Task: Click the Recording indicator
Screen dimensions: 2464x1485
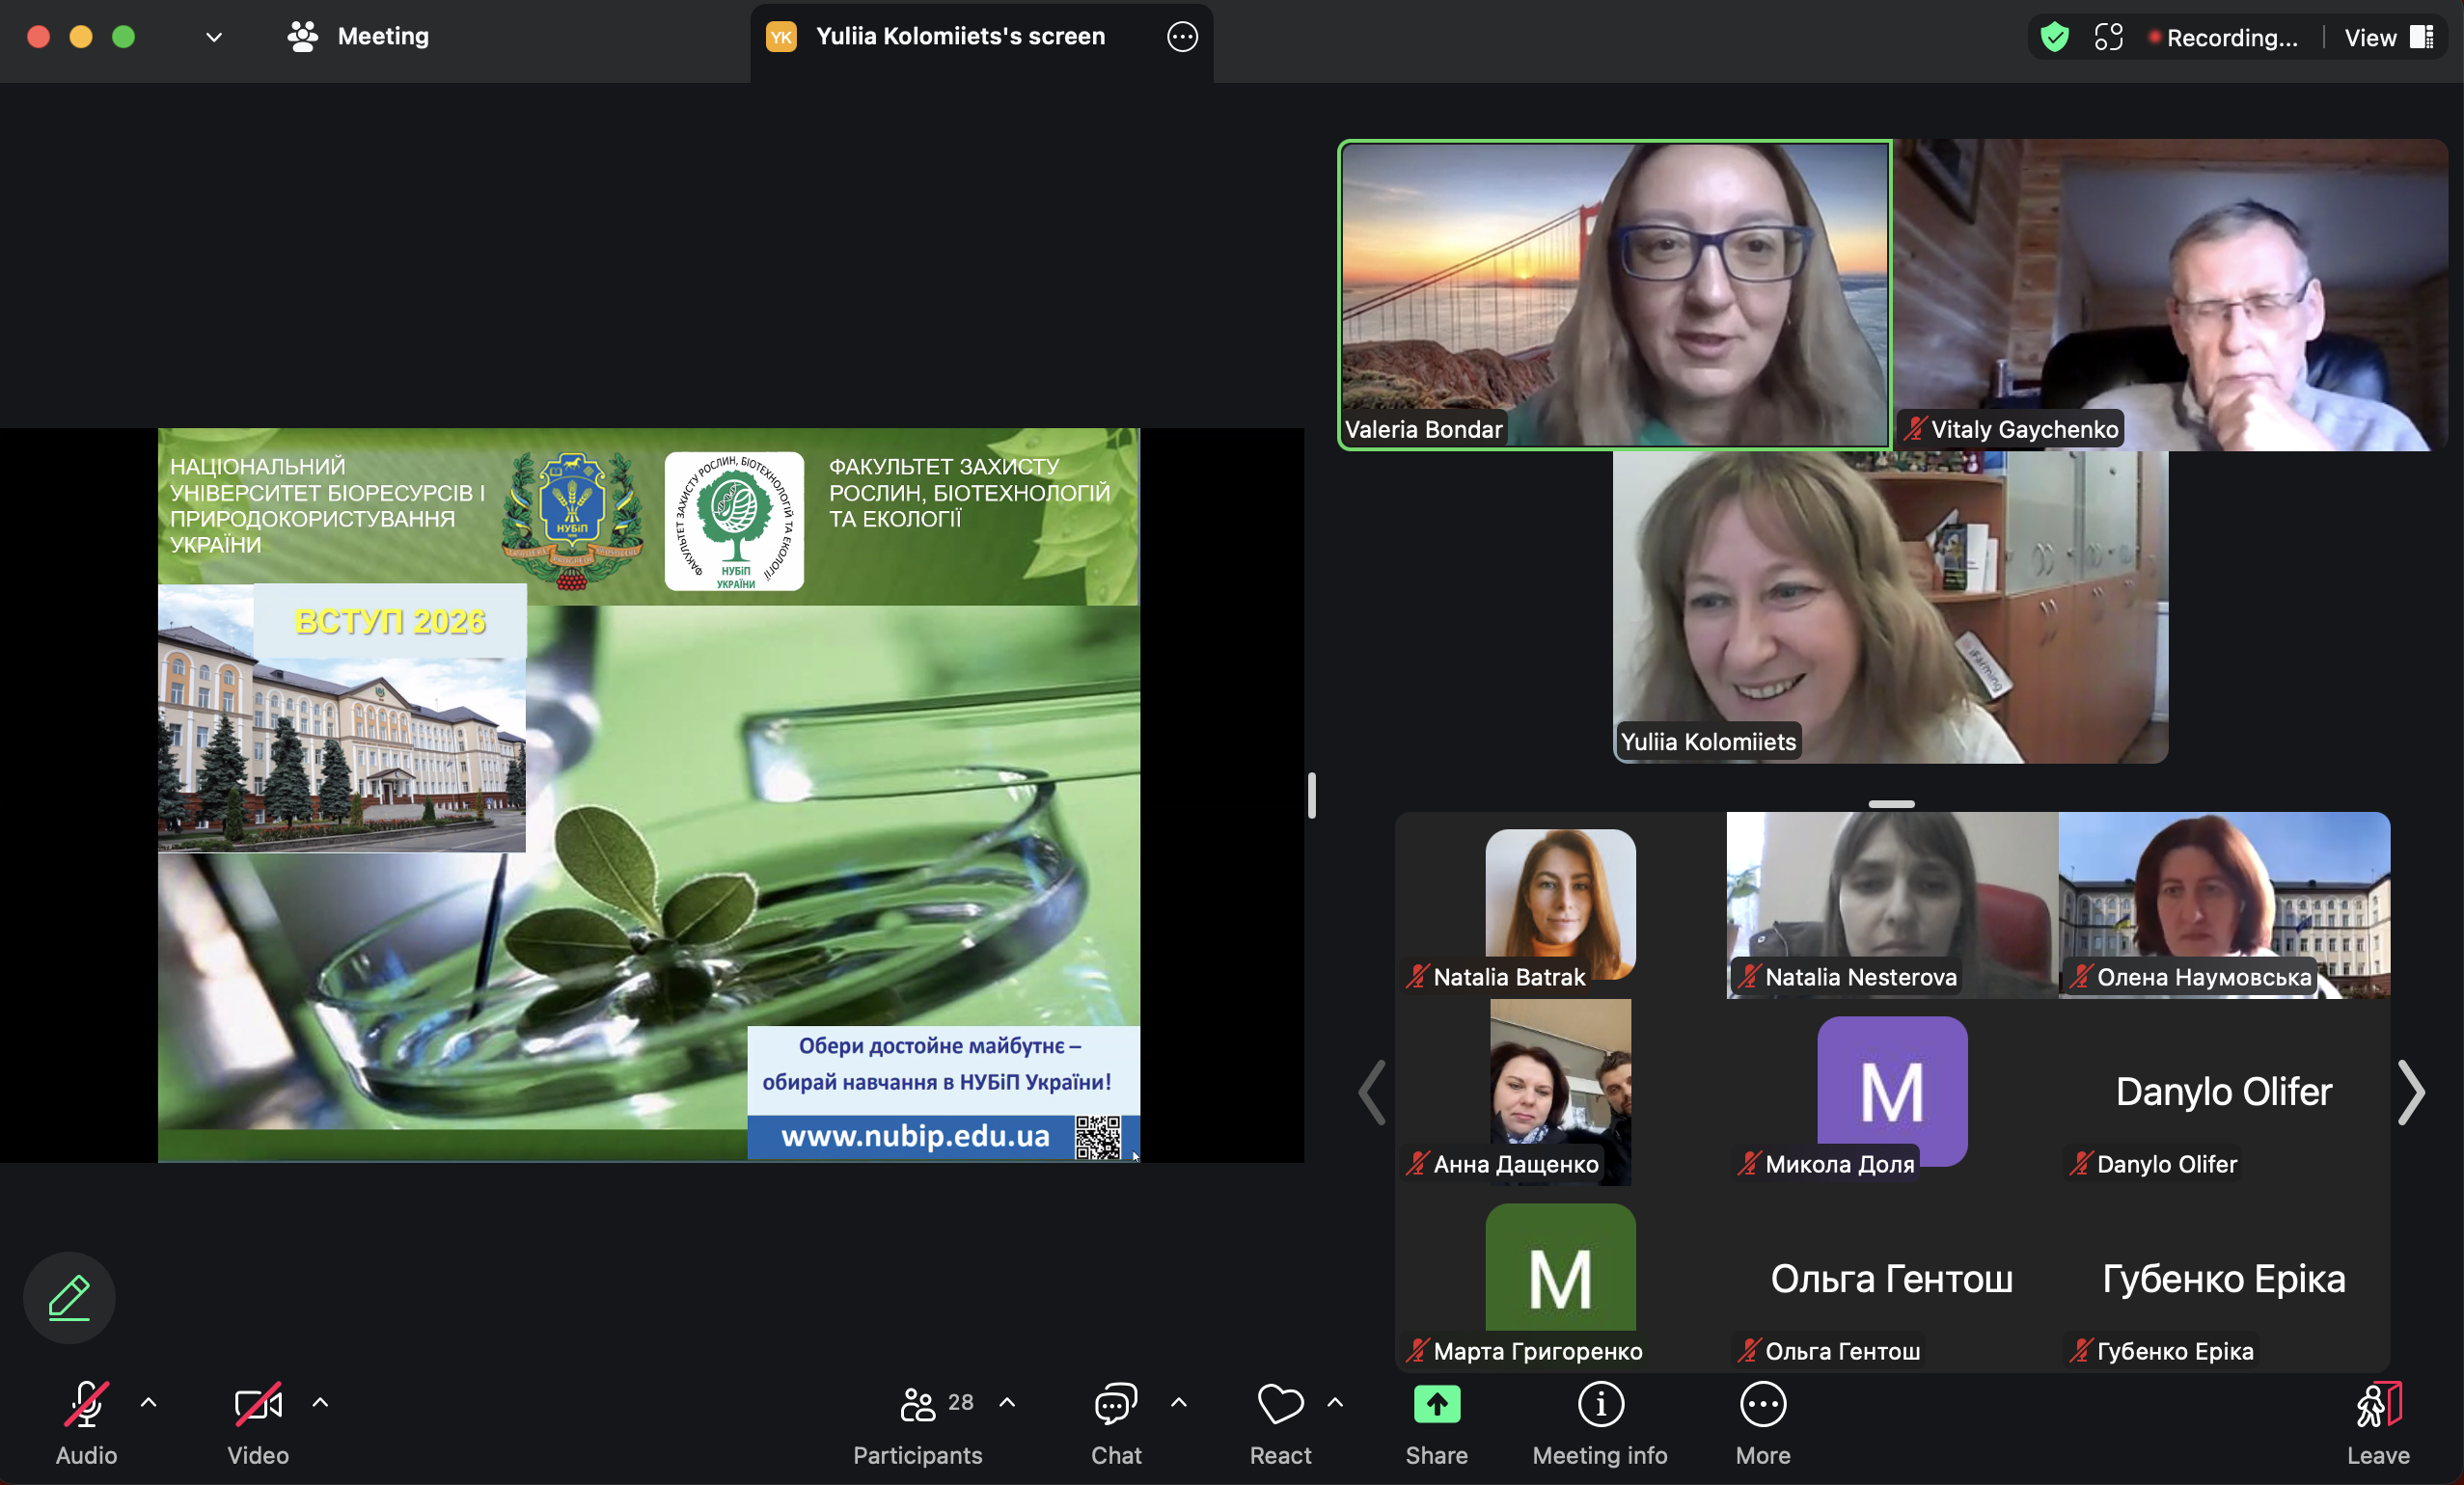Action: (x=2224, y=38)
